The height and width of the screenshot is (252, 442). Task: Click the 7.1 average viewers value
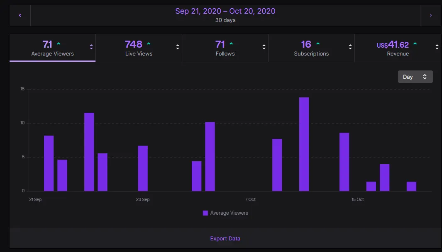tap(47, 44)
